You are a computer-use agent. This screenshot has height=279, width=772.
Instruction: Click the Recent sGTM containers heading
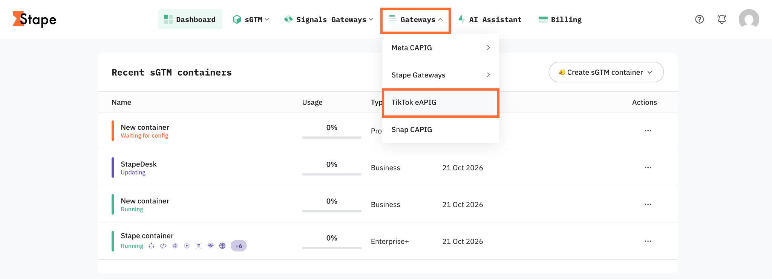coord(172,72)
